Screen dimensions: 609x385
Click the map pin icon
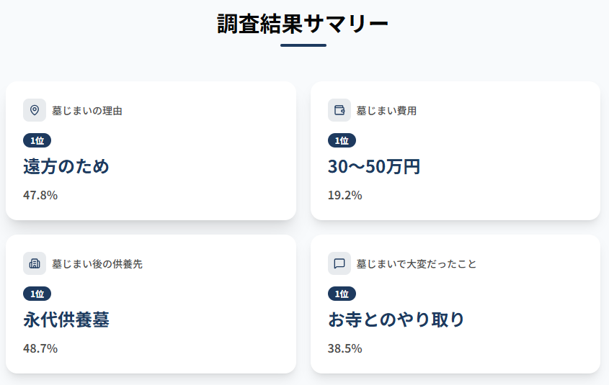pos(35,110)
